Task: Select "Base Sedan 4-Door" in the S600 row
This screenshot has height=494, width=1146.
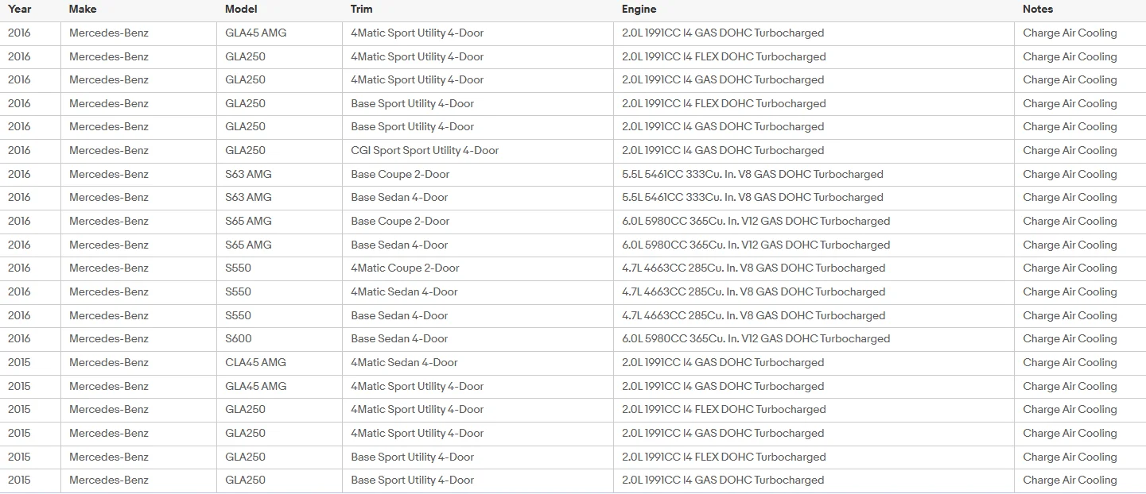Action: (x=399, y=338)
